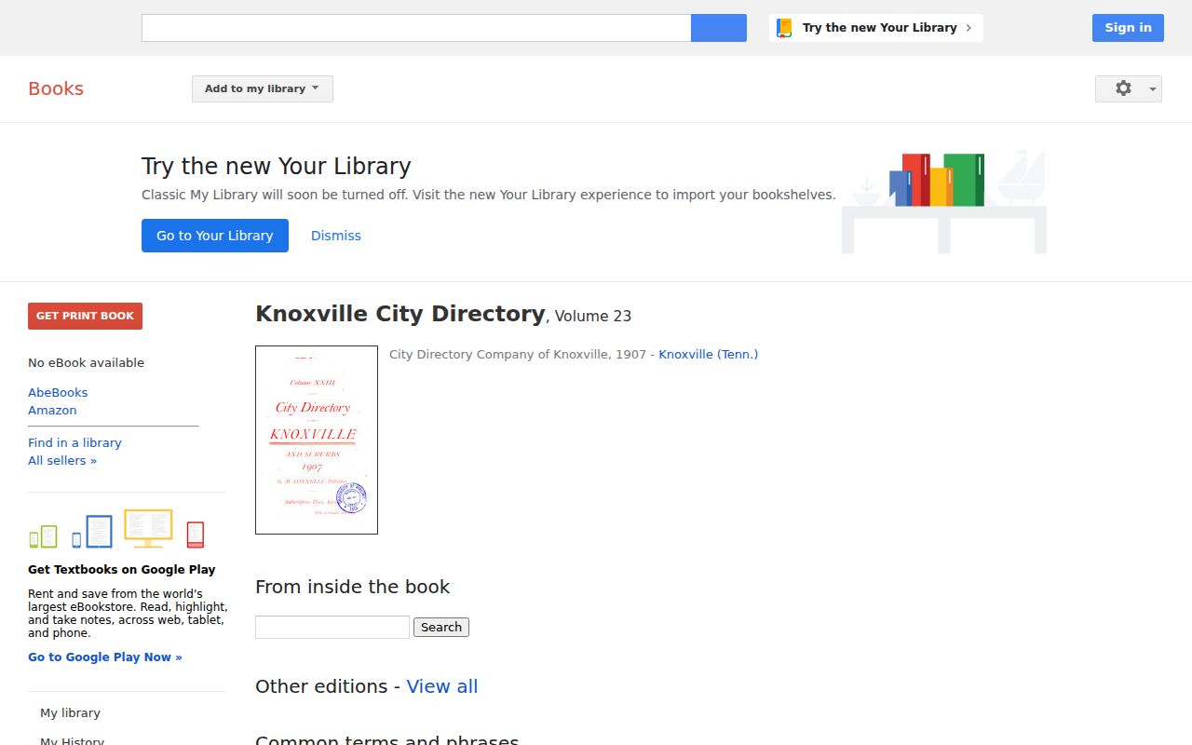Image resolution: width=1192 pixels, height=745 pixels.
Task: Click the No eBook available text
Action: 86,362
